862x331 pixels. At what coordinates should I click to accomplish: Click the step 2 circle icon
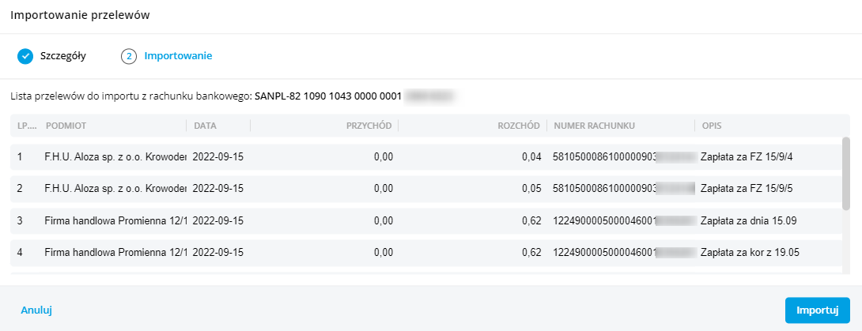coord(129,56)
